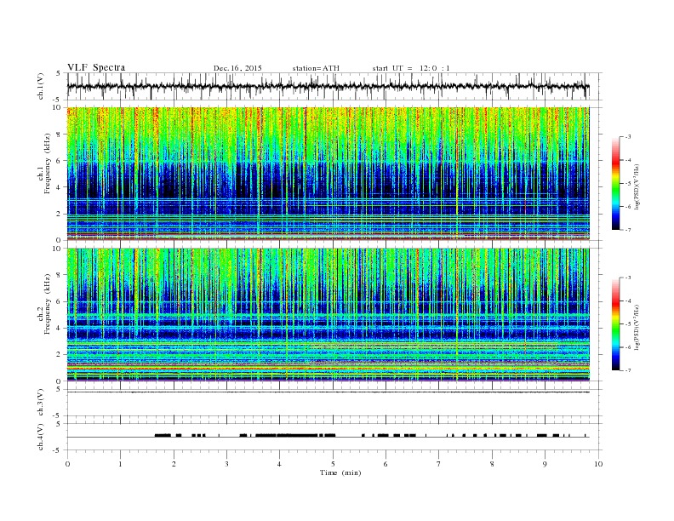The image size is (674, 521).
Task: Select the date text "Dec. 16, 2015"
Action: coord(237,68)
